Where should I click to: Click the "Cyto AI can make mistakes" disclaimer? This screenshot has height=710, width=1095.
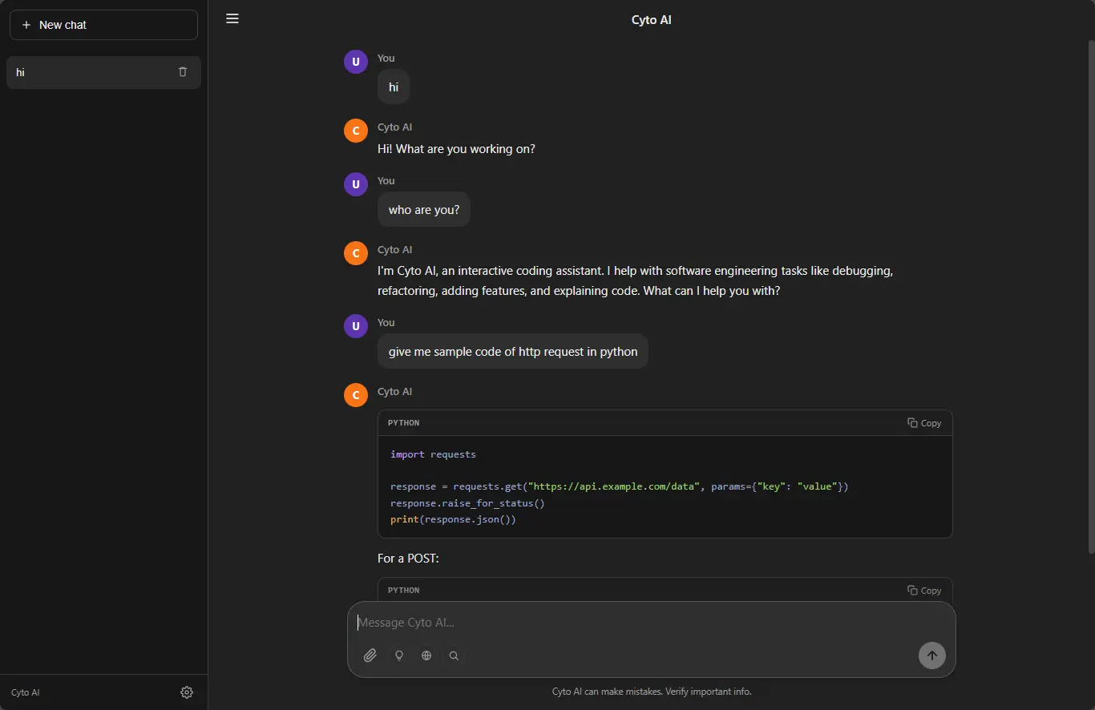[652, 692]
